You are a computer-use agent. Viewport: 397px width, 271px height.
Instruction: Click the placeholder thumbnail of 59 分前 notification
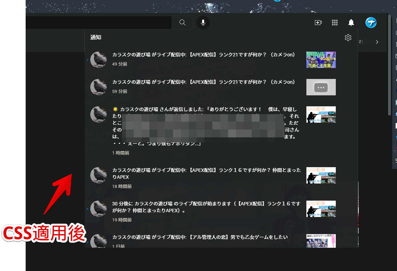pos(321,87)
